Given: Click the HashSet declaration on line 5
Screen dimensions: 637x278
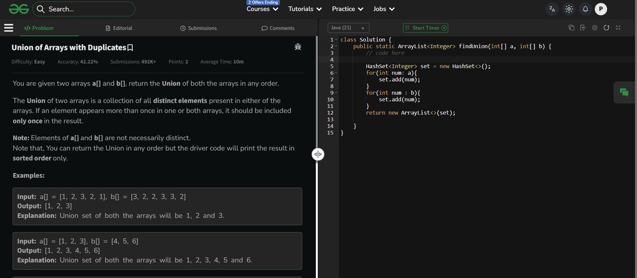Looking at the screenshot, I should 428,66.
